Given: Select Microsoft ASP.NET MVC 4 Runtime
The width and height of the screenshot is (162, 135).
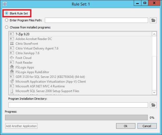Looking at the screenshot, I should (x=80, y=86).
